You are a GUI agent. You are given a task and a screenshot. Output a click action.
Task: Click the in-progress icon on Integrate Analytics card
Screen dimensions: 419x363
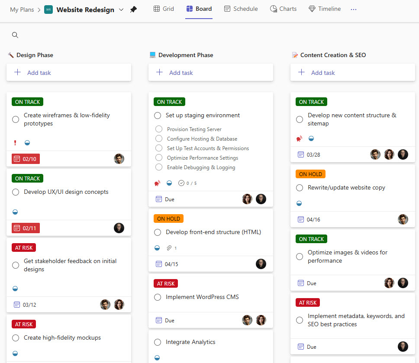click(x=157, y=357)
